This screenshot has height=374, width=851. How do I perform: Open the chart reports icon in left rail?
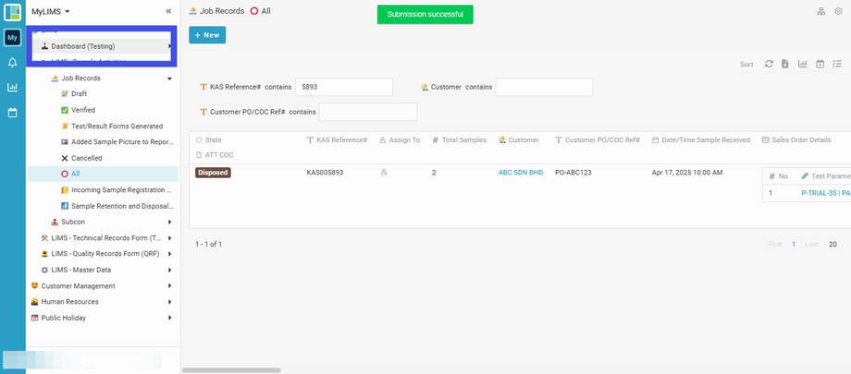click(12, 87)
